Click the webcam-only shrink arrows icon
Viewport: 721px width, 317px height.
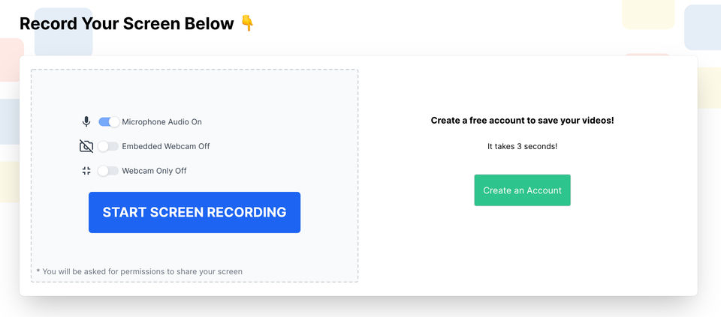(x=86, y=171)
